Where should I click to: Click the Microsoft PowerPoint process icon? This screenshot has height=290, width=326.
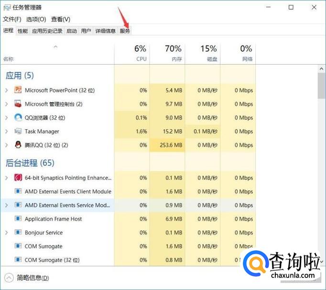coord(18,90)
